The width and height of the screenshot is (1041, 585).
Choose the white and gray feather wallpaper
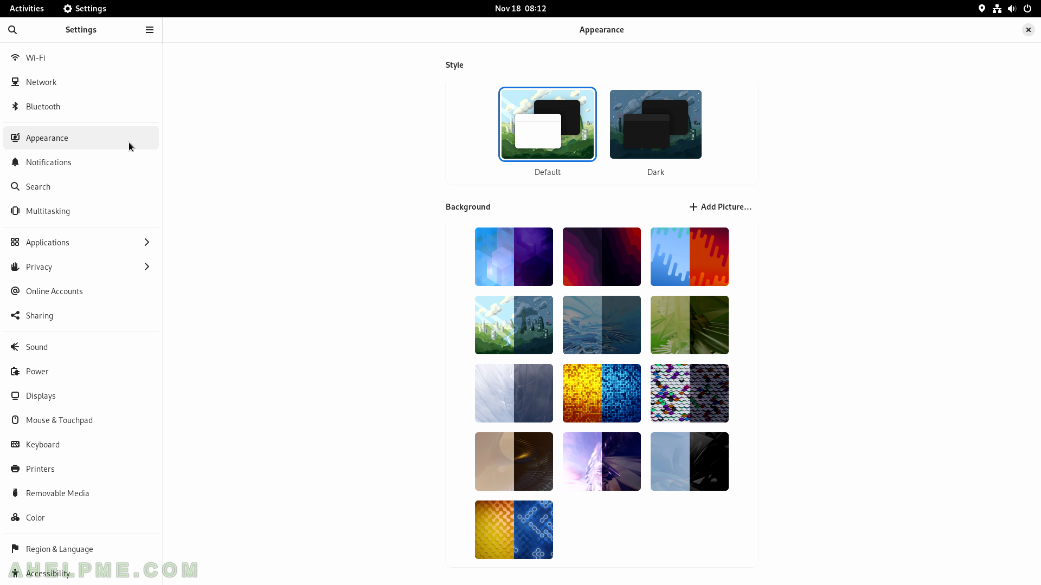(514, 393)
